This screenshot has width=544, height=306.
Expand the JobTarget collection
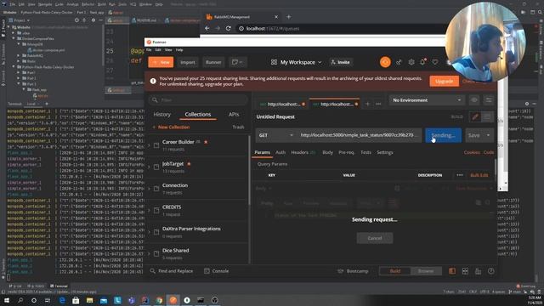[x=149, y=167]
